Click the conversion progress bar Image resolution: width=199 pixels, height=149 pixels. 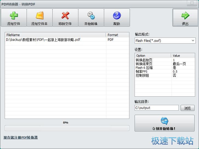pyautogui.click(x=67, y=128)
